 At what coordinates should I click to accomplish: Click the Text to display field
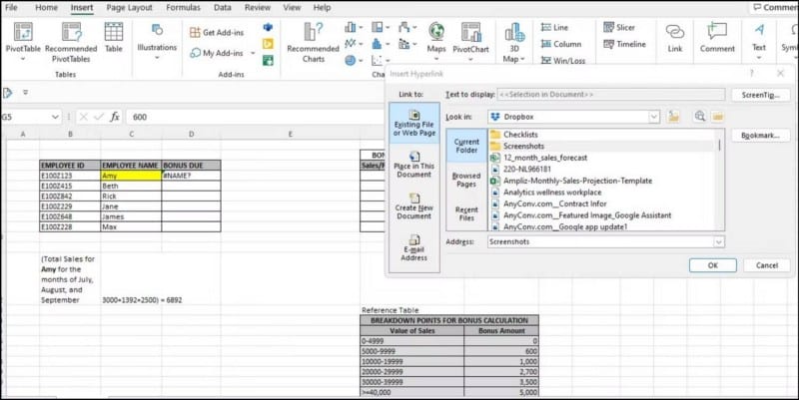coord(609,95)
